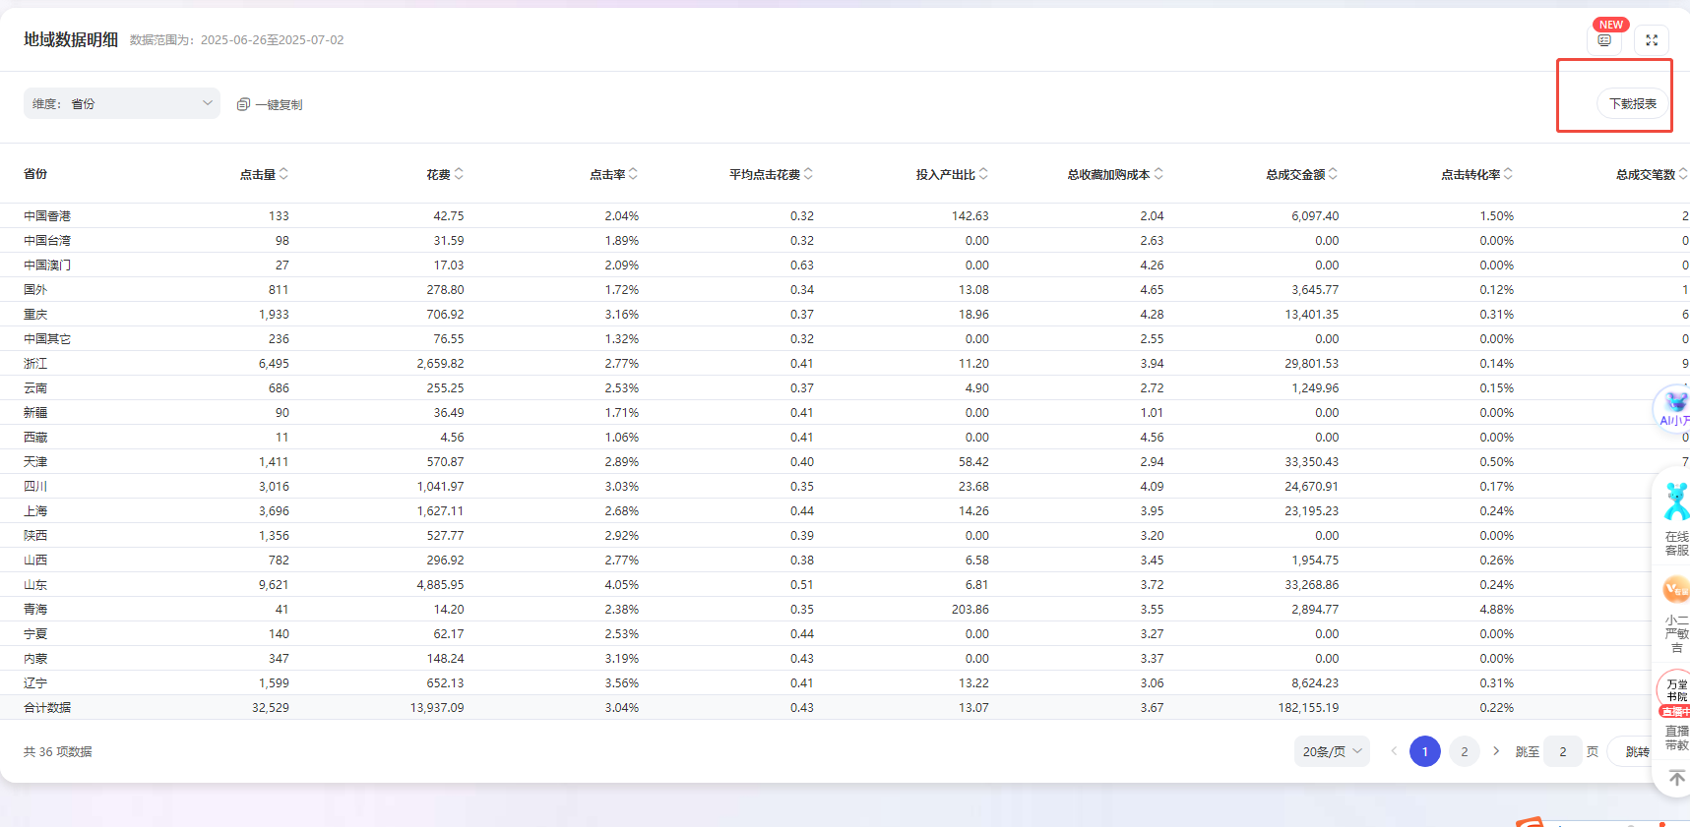The height and width of the screenshot is (827, 1690).
Task: Click the jump-to page number field
Action: click(1562, 751)
